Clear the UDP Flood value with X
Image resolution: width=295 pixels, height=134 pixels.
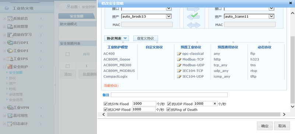[215, 103]
